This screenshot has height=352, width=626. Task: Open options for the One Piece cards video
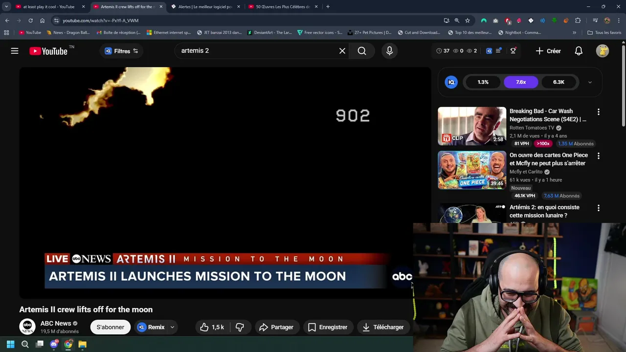pyautogui.click(x=598, y=156)
